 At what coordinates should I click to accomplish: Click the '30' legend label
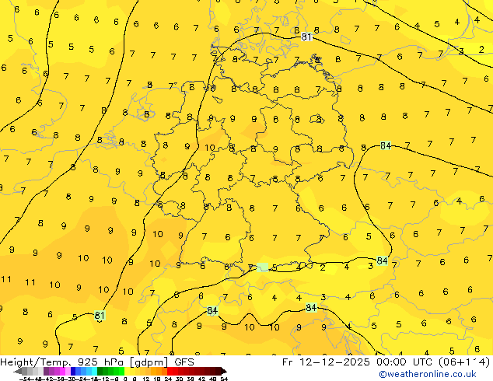tap(179, 379)
